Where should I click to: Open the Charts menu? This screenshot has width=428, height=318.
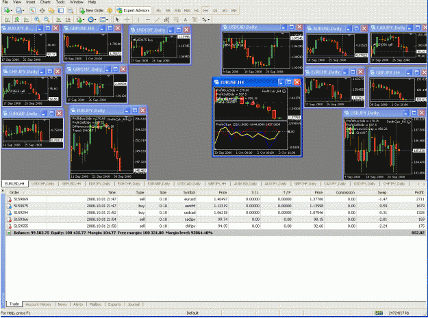pos(45,2)
